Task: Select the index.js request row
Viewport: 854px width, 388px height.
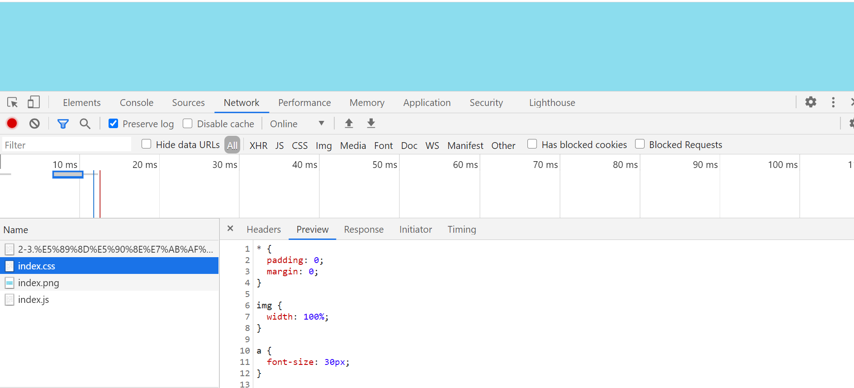Action: click(x=109, y=299)
